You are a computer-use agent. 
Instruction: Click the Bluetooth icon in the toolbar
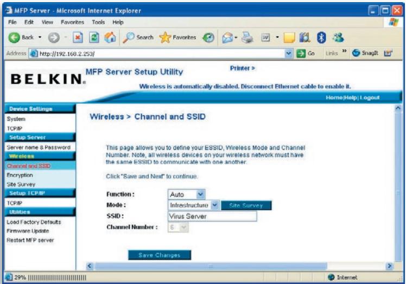tap(321, 38)
